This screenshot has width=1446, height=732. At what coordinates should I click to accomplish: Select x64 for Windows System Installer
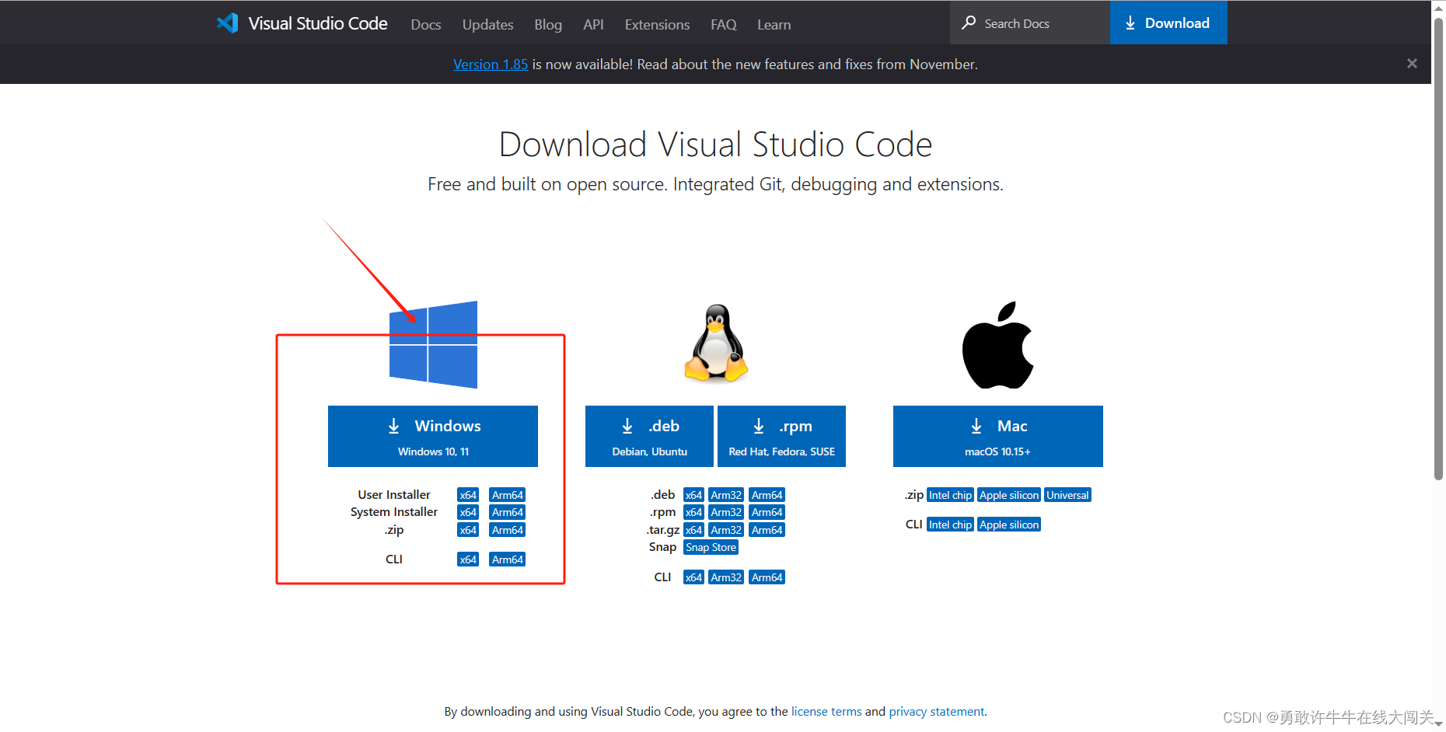click(x=468, y=512)
